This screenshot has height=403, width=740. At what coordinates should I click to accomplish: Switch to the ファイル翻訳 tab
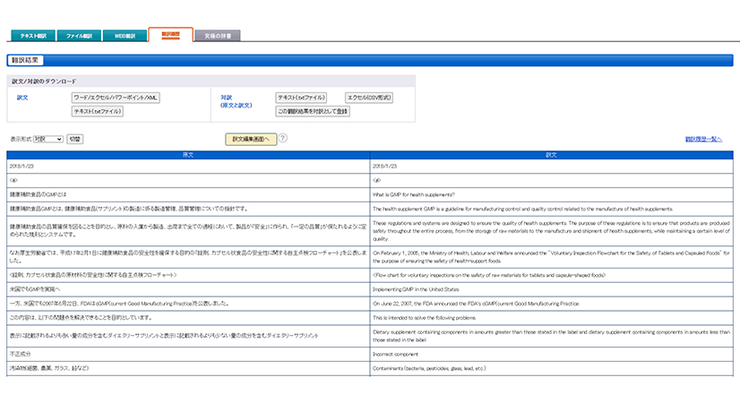[79, 36]
